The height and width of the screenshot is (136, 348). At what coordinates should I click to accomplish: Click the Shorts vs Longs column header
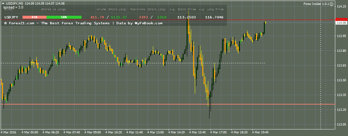[53, 10]
